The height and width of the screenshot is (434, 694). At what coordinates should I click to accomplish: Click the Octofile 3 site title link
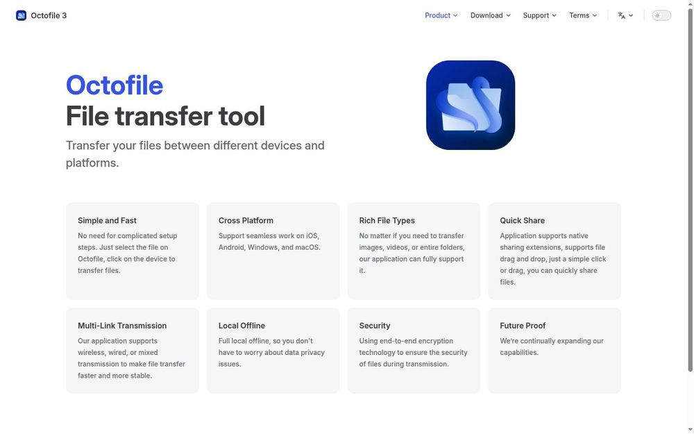[x=49, y=15]
